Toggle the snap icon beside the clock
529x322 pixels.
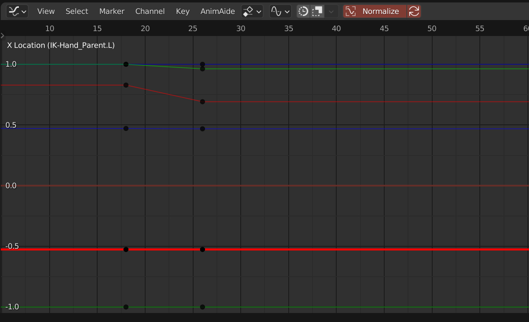pos(317,11)
